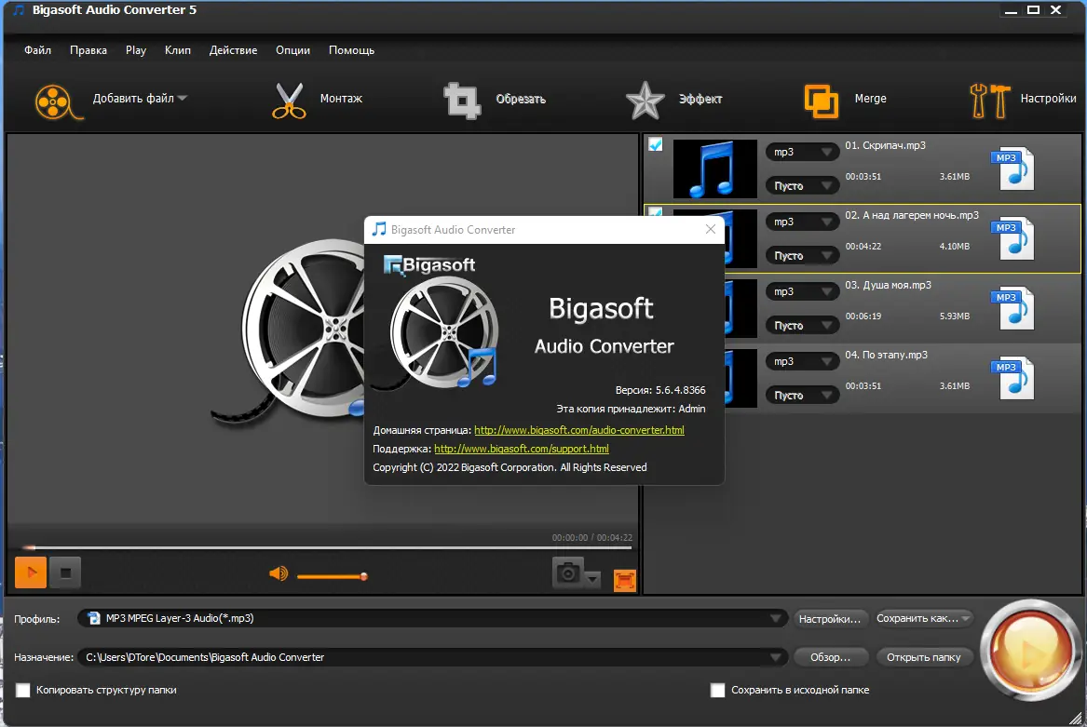Open the Действие menu
This screenshot has height=727, width=1087.
pos(233,50)
